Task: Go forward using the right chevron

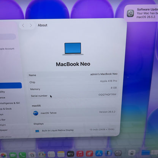Action: 31,25
